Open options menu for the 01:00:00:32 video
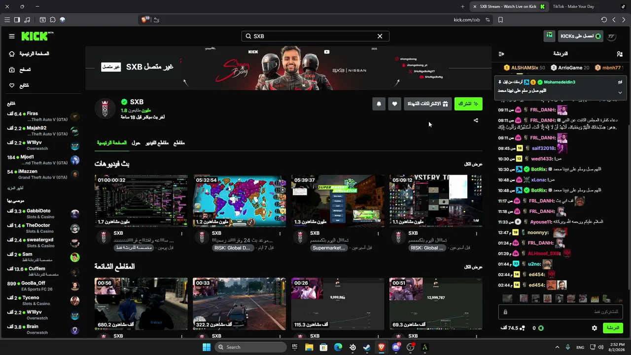 click(x=182, y=234)
